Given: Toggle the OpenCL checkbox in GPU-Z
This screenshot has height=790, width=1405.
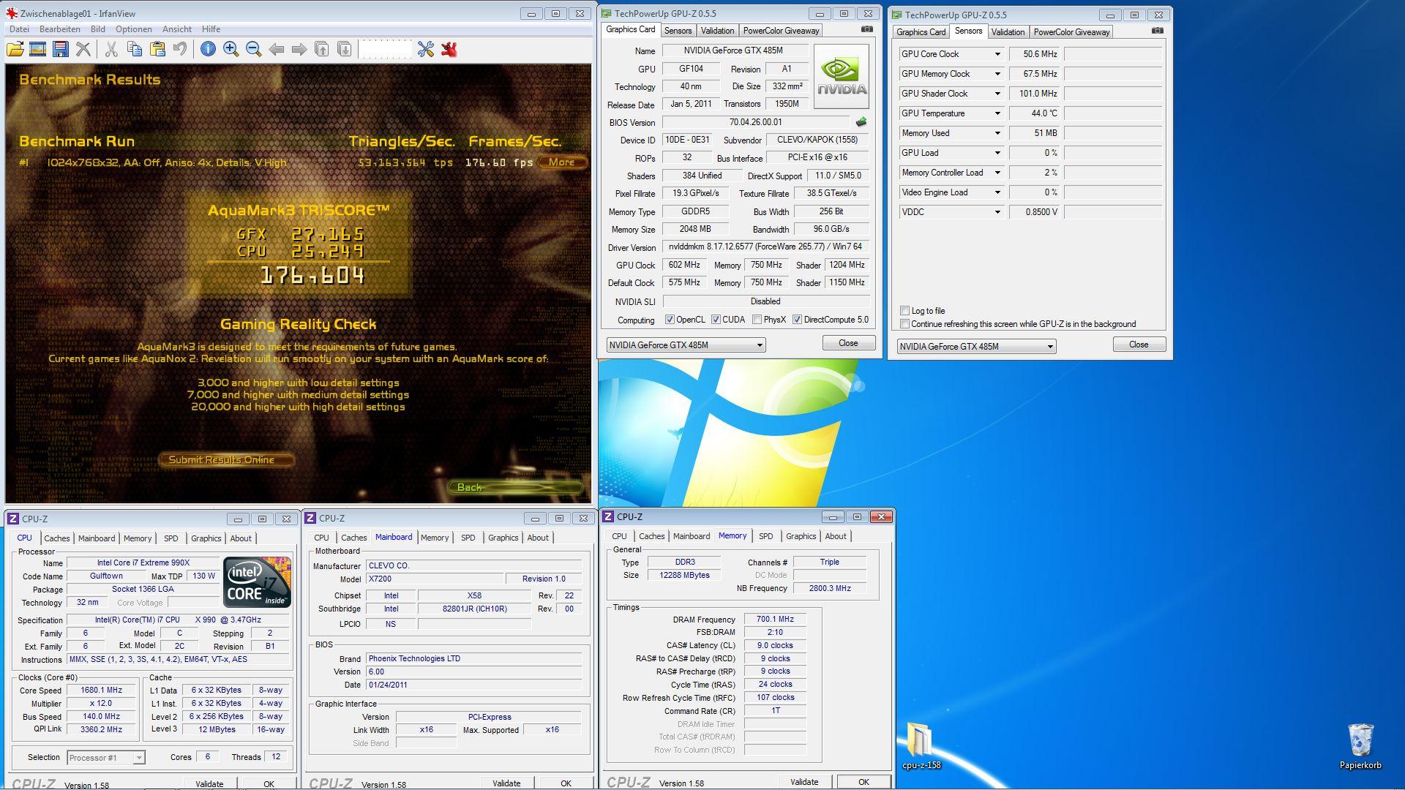Looking at the screenshot, I should pyautogui.click(x=670, y=320).
